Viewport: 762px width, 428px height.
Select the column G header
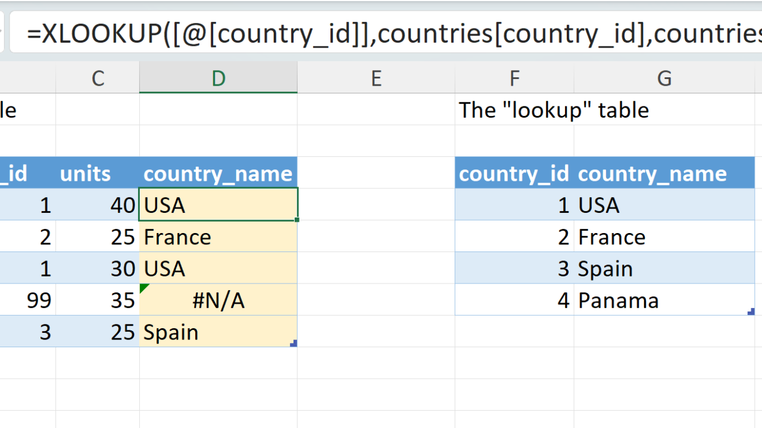[x=664, y=78]
